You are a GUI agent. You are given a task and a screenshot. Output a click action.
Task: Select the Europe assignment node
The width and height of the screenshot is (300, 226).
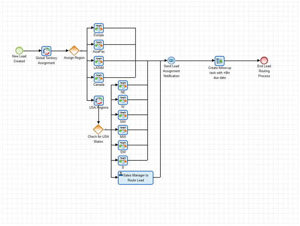[99, 28]
